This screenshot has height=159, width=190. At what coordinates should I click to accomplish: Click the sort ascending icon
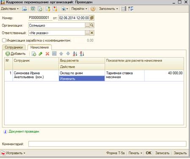(75, 54)
